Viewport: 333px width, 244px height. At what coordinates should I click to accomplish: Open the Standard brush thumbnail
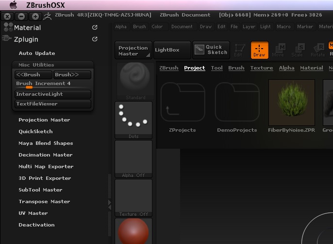coord(135,81)
